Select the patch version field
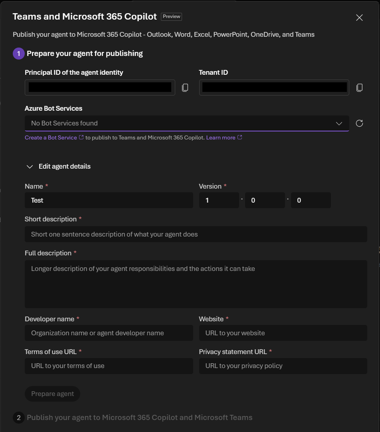Image resolution: width=380 pixels, height=432 pixels. coord(311,200)
